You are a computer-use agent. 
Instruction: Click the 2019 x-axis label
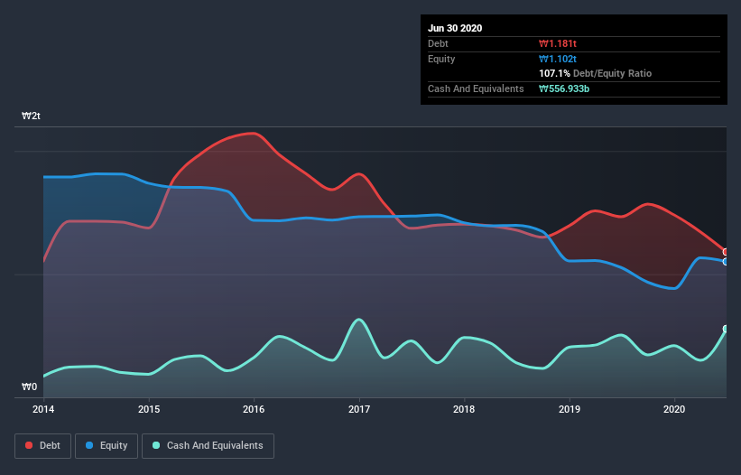coord(570,409)
